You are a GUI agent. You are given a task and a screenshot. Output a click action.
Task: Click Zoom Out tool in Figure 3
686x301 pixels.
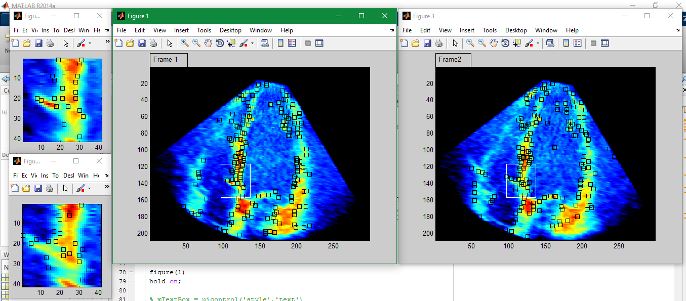point(482,44)
